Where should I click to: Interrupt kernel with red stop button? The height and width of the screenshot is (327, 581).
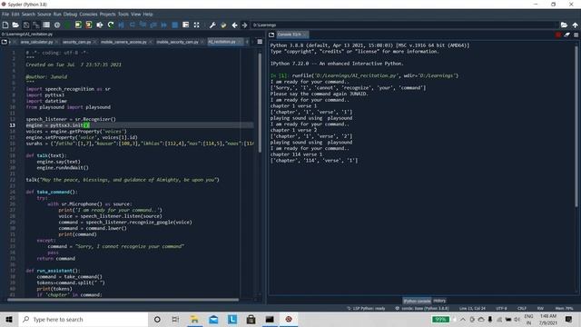coord(558,35)
